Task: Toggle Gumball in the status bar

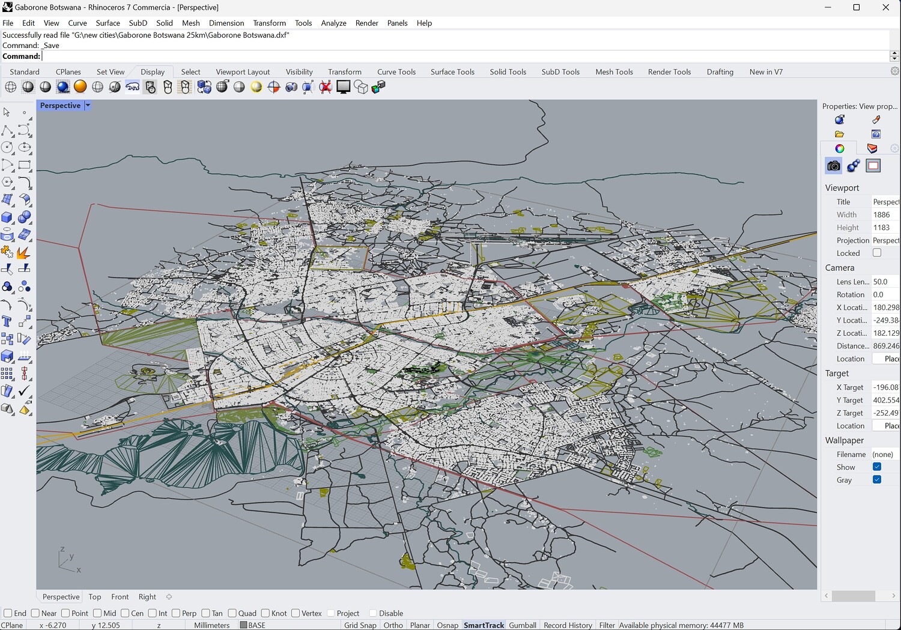Action: (x=522, y=625)
